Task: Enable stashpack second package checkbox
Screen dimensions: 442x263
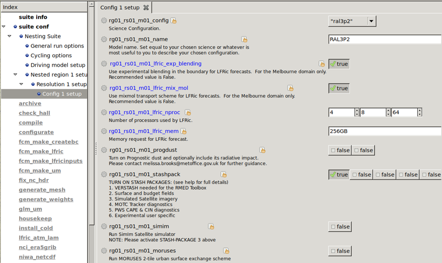Action: [x=361, y=175]
